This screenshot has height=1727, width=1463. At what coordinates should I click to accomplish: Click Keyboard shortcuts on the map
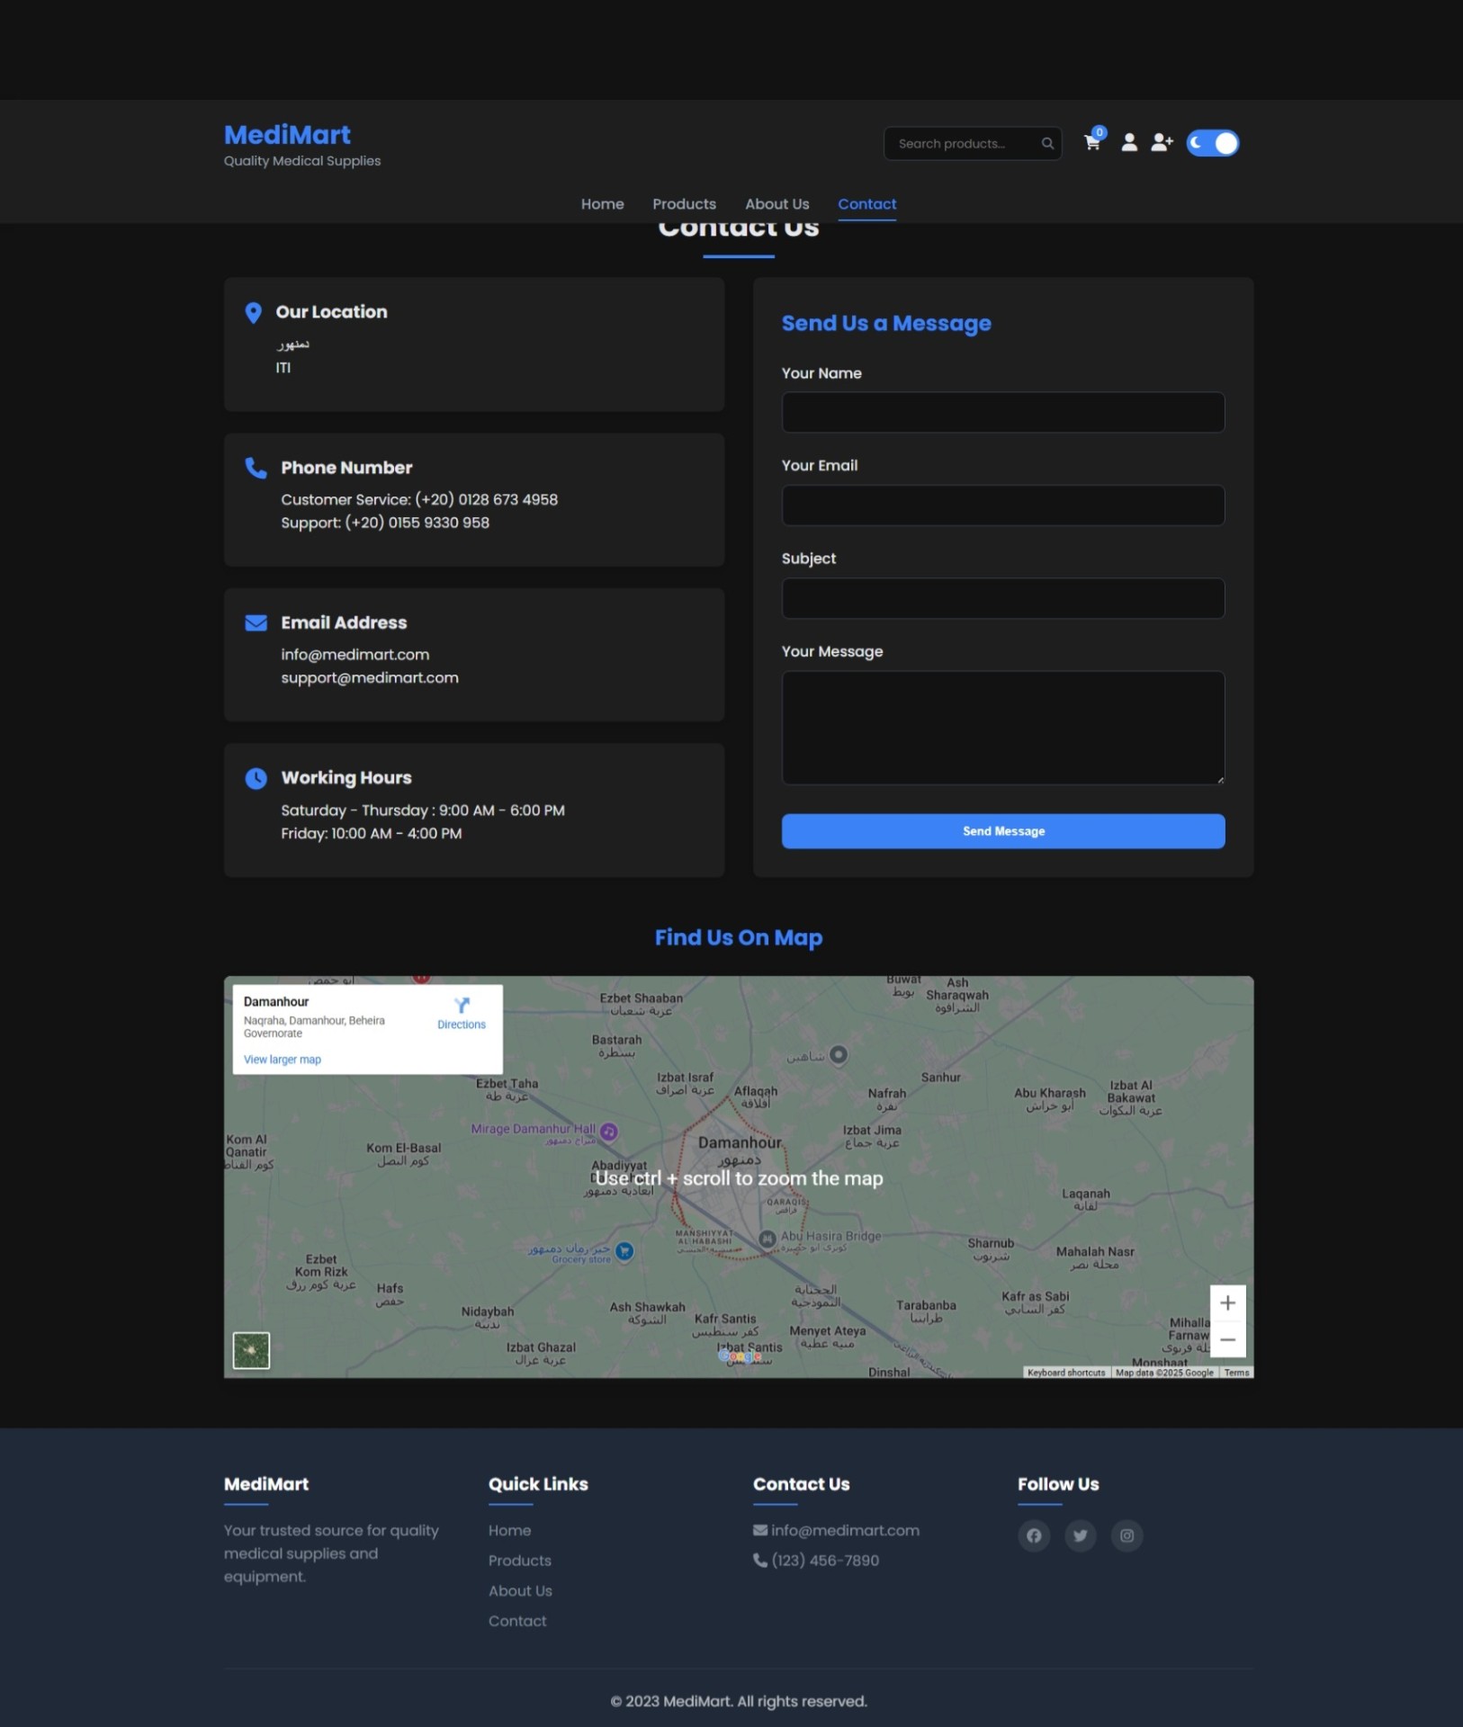pyautogui.click(x=1066, y=1373)
